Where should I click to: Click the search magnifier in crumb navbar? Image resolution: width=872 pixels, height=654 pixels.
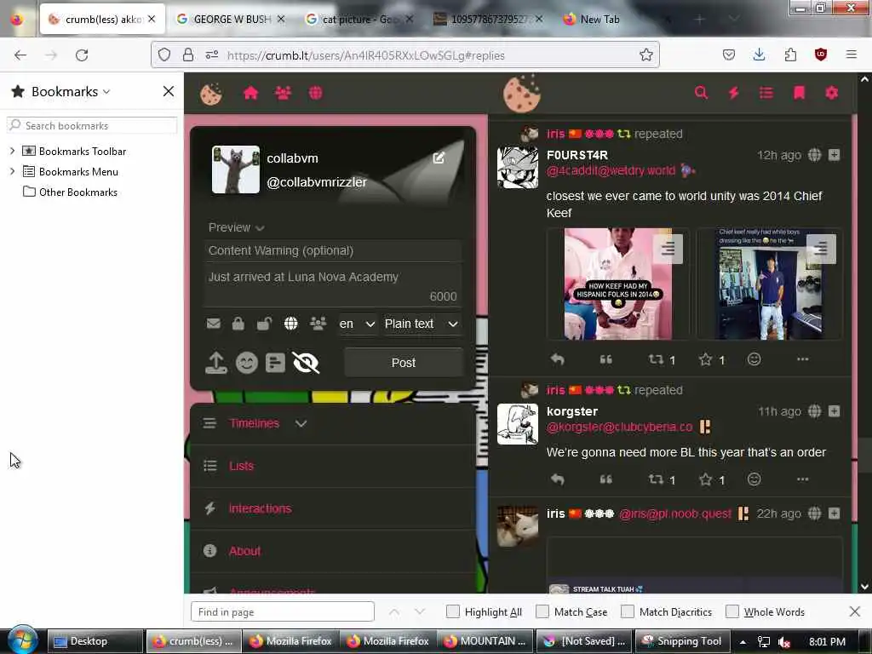point(701,93)
